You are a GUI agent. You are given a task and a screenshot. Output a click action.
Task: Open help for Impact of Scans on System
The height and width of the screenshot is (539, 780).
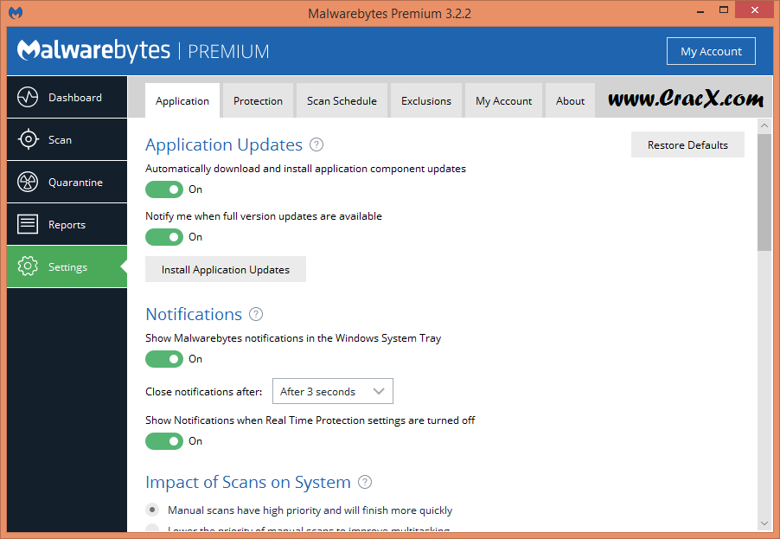tap(365, 482)
